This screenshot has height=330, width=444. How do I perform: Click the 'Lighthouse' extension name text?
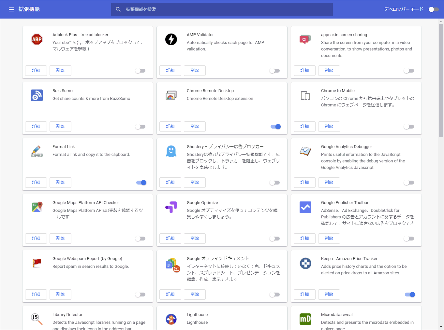197,315
